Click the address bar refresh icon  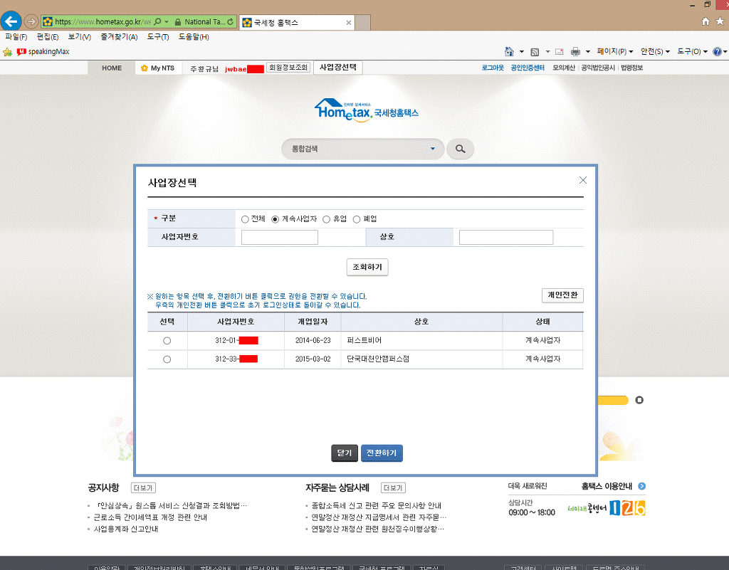click(230, 21)
